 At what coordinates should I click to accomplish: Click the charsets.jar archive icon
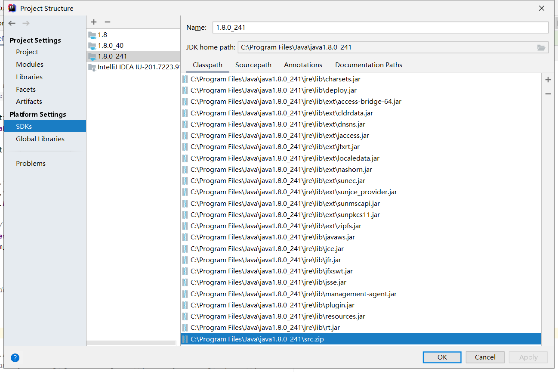(185, 79)
